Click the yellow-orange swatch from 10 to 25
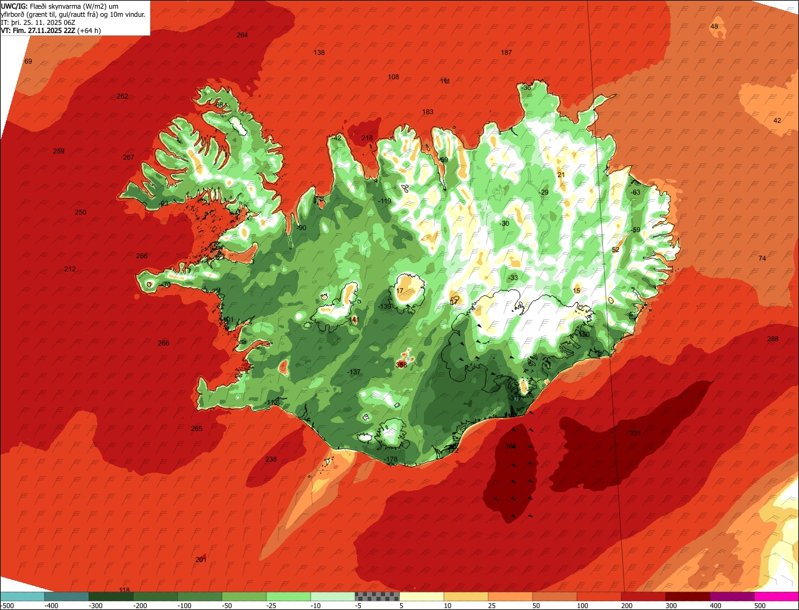799x610 pixels. click(465, 596)
